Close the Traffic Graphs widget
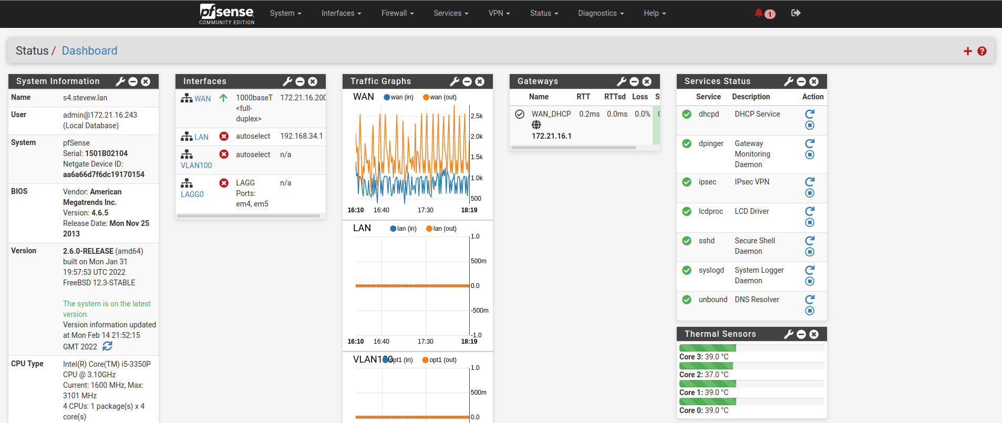Screen dimensions: 1002x423 [x=480, y=81]
